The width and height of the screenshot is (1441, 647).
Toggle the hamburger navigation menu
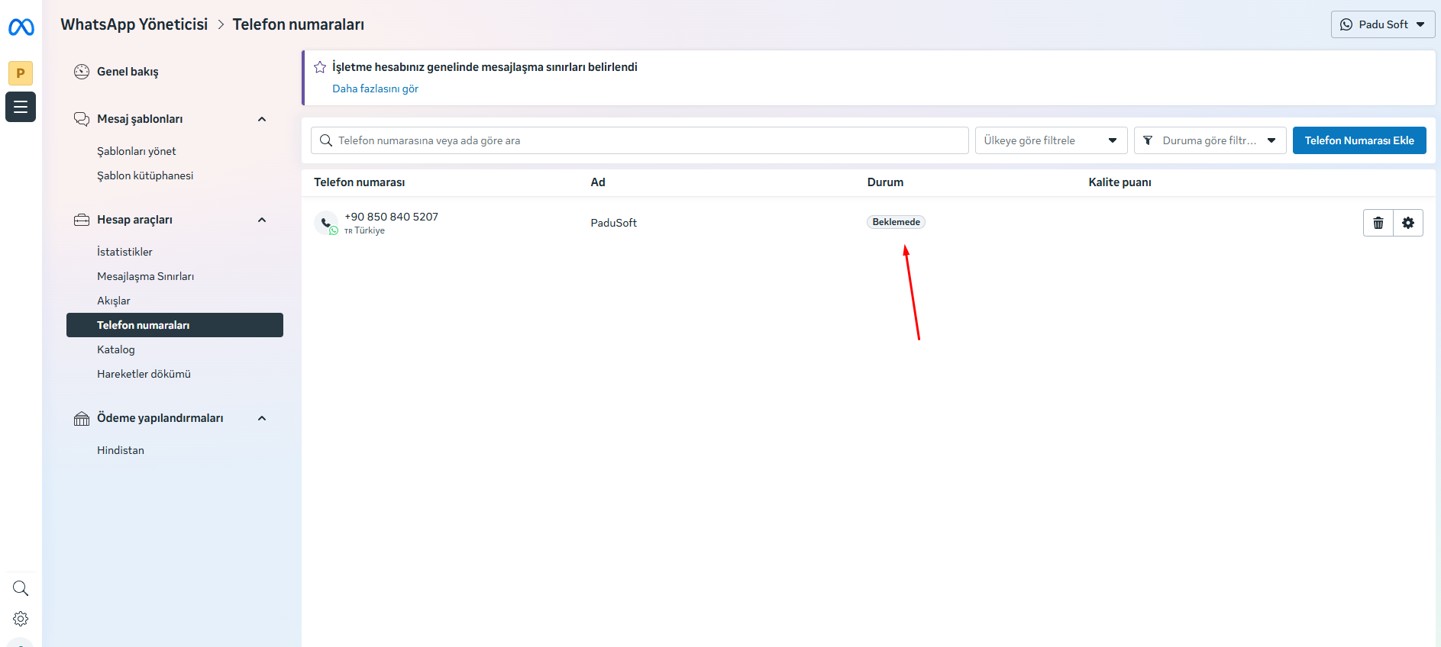coord(21,107)
